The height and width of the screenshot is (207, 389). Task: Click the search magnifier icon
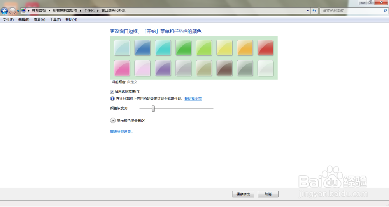click(x=385, y=10)
